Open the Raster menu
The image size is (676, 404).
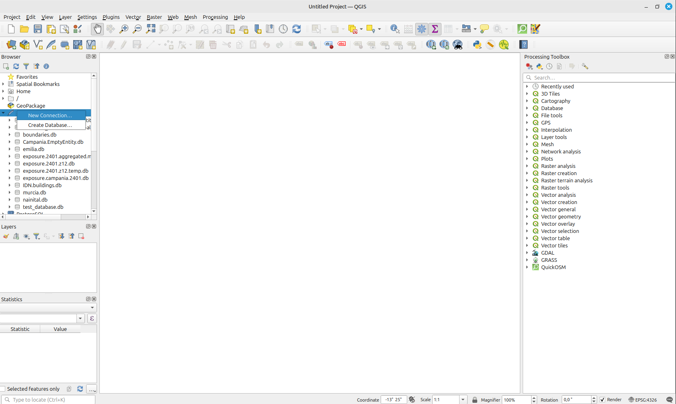pyautogui.click(x=154, y=17)
